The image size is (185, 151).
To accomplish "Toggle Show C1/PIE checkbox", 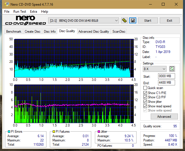I will coord(145,93).
